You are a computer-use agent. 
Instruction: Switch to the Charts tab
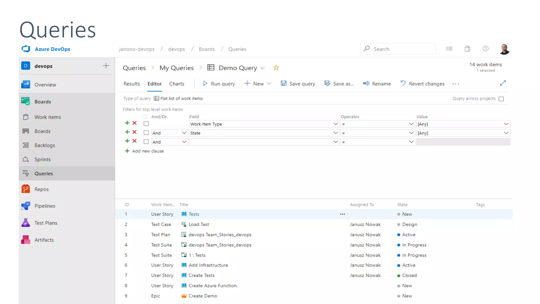pyautogui.click(x=177, y=84)
